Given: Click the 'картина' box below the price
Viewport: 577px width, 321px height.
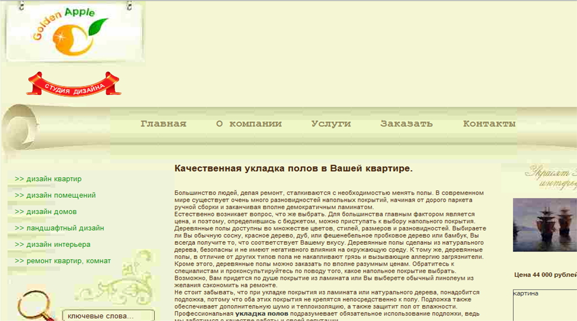Looking at the screenshot, I should coord(544,305).
